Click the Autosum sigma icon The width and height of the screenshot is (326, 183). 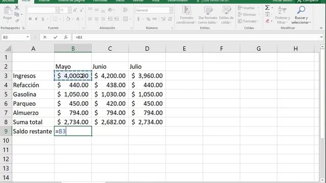(267, 8)
